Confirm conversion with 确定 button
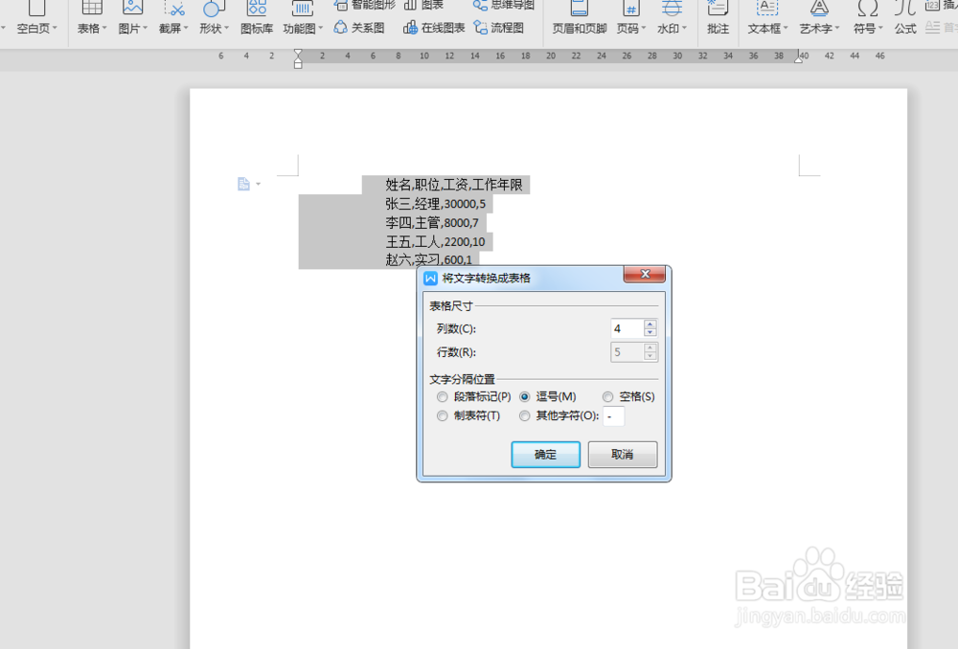This screenshot has width=958, height=649. [546, 455]
